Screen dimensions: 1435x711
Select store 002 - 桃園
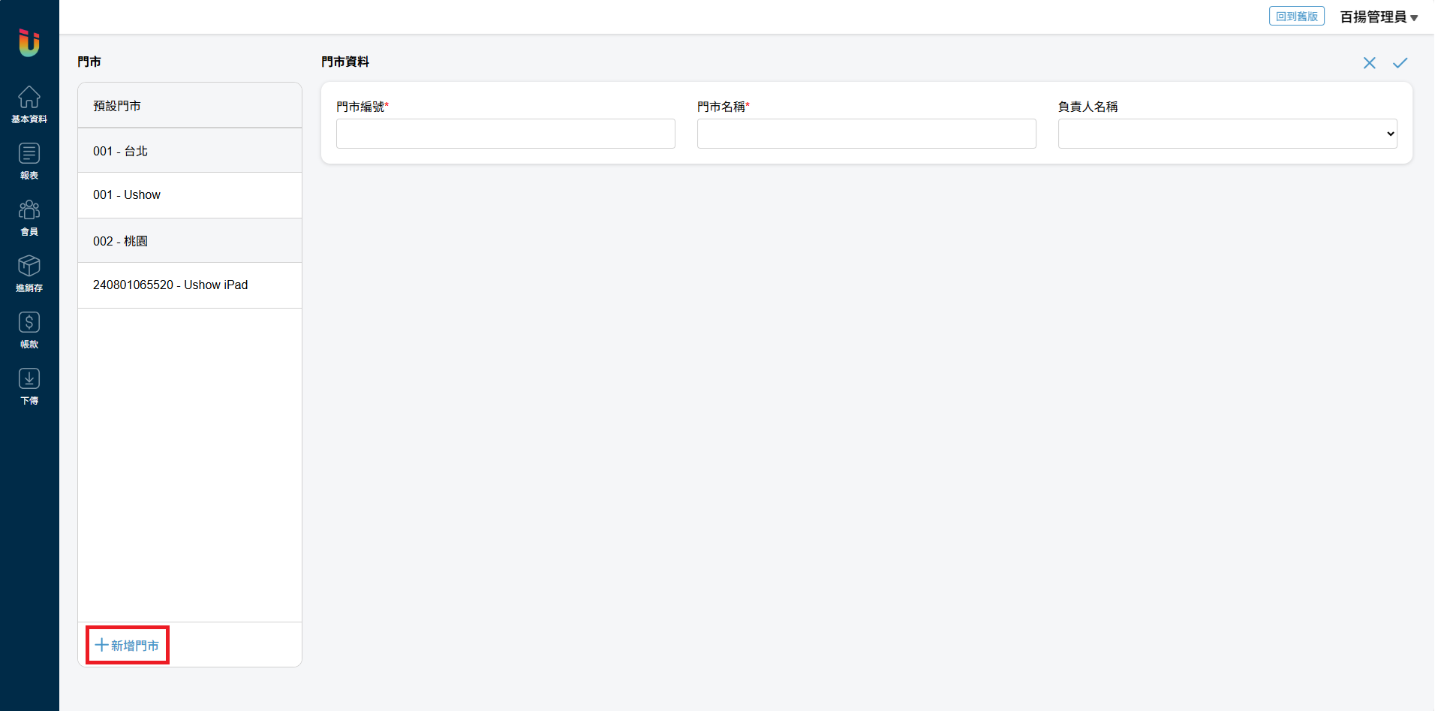(190, 241)
